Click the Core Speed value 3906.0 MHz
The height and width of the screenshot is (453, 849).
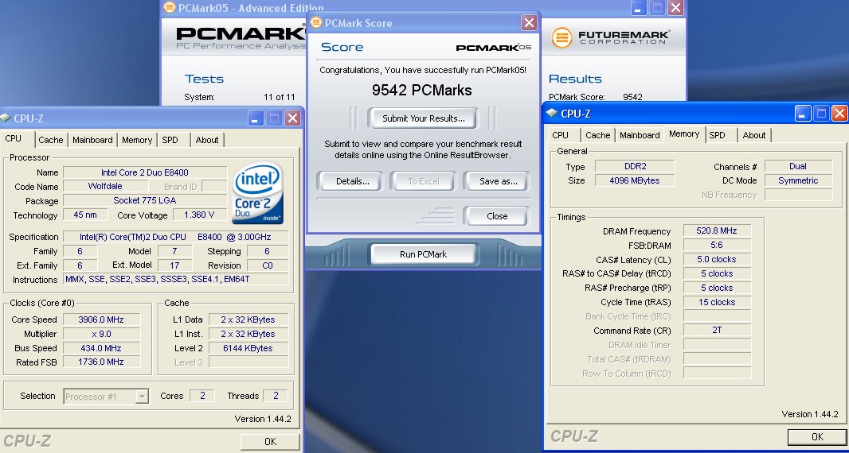pos(101,319)
